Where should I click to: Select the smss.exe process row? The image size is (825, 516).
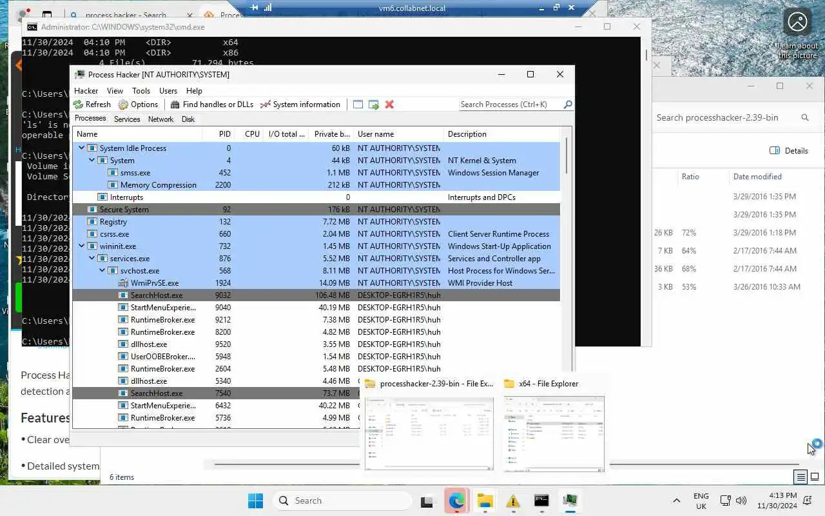pyautogui.click(x=316, y=173)
